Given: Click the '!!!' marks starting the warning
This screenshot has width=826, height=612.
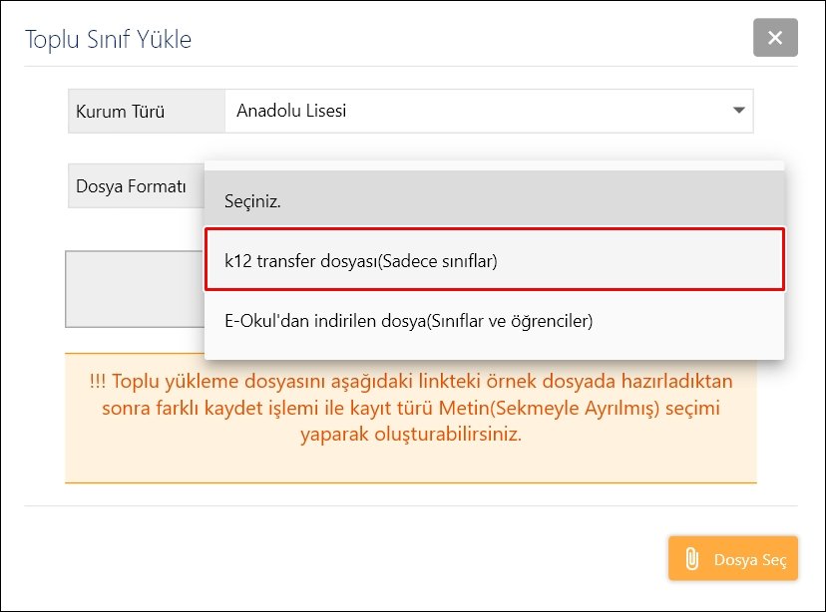Looking at the screenshot, I should (97, 382).
